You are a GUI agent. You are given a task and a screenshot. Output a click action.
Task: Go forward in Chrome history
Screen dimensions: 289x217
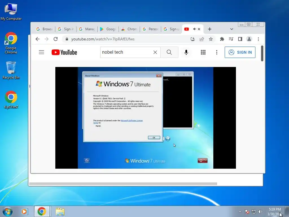tap(47, 39)
